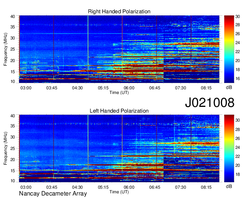
Task: Click the 25 MHz tick on Left Handed plot
Action: [x=13, y=148]
